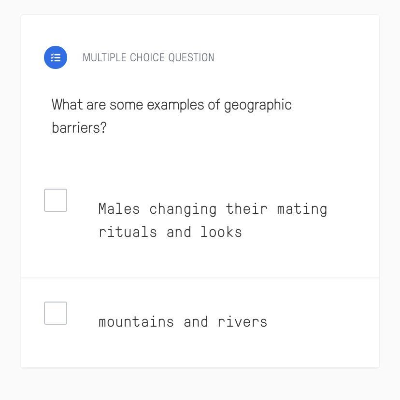Click the blue multiple choice checklist icon

56,57
